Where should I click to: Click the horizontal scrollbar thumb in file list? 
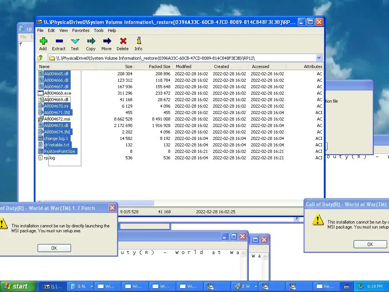[x=98, y=203]
